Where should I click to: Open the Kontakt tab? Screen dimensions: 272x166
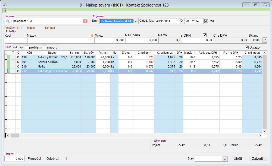pyautogui.click(x=50, y=28)
